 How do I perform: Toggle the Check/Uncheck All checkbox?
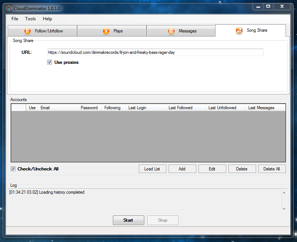13,169
